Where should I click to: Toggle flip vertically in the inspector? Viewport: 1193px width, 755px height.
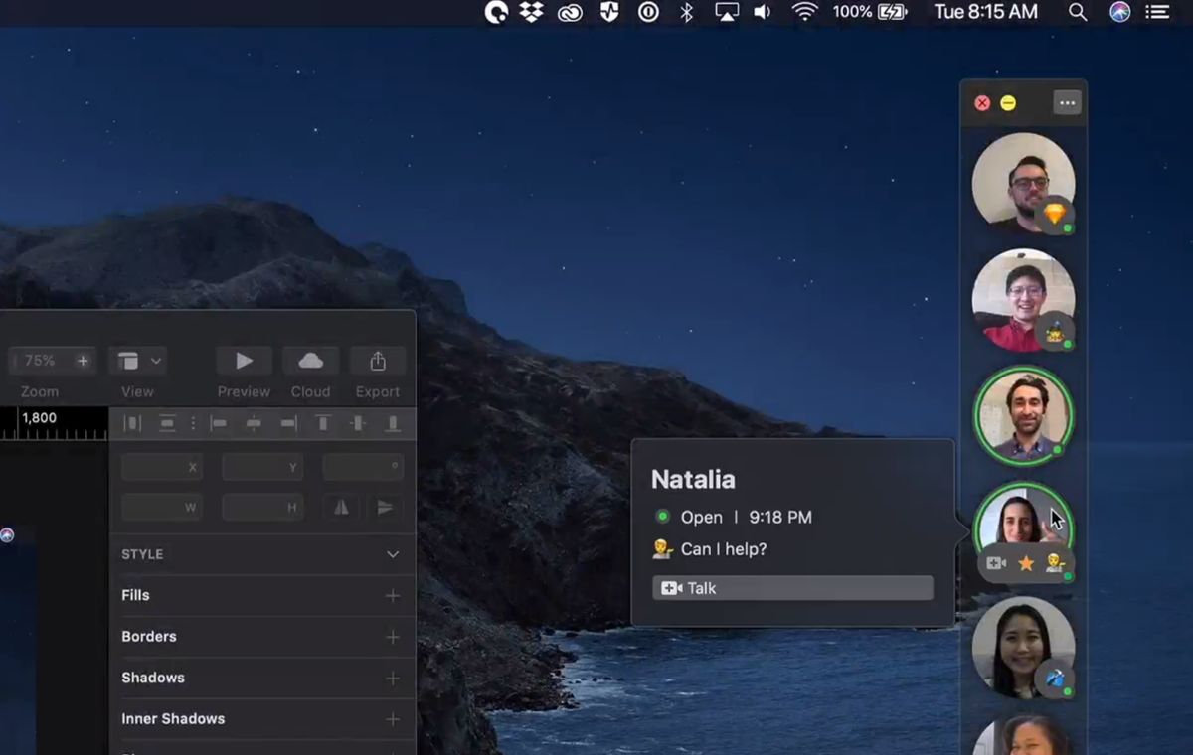pyautogui.click(x=386, y=507)
